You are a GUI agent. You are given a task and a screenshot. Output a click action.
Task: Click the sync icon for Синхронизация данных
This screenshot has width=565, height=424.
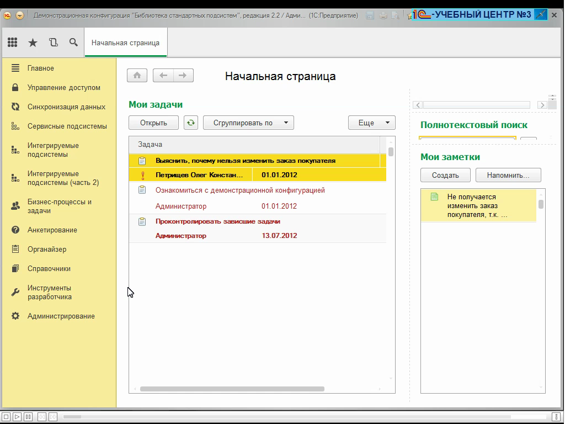coord(15,107)
